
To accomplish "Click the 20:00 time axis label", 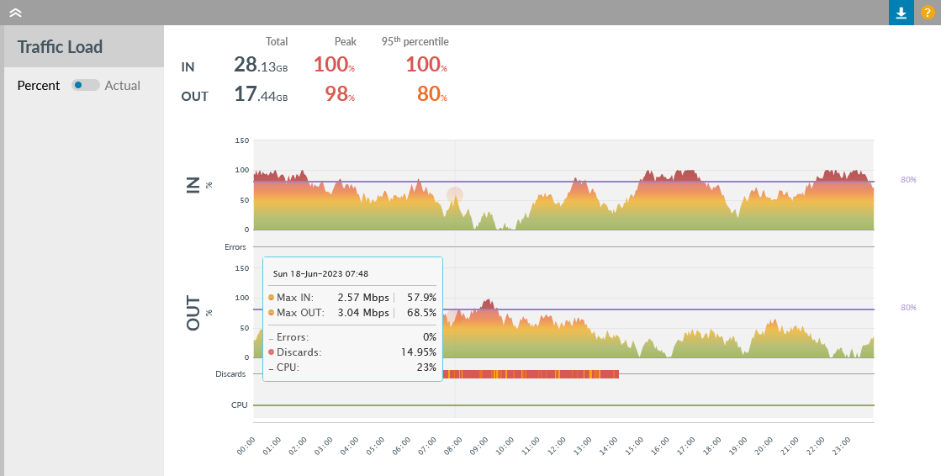I will (762, 446).
